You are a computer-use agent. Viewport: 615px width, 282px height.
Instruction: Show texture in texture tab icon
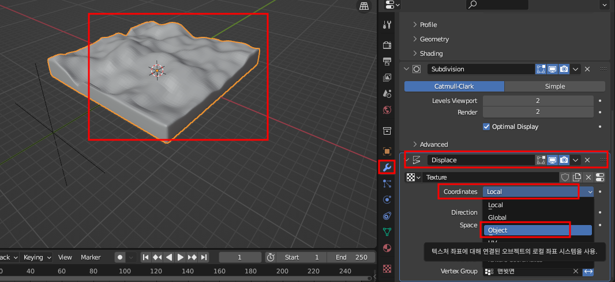point(600,177)
